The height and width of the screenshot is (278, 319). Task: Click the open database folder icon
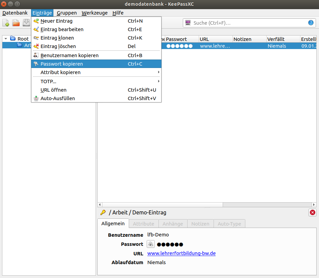pos(16,23)
